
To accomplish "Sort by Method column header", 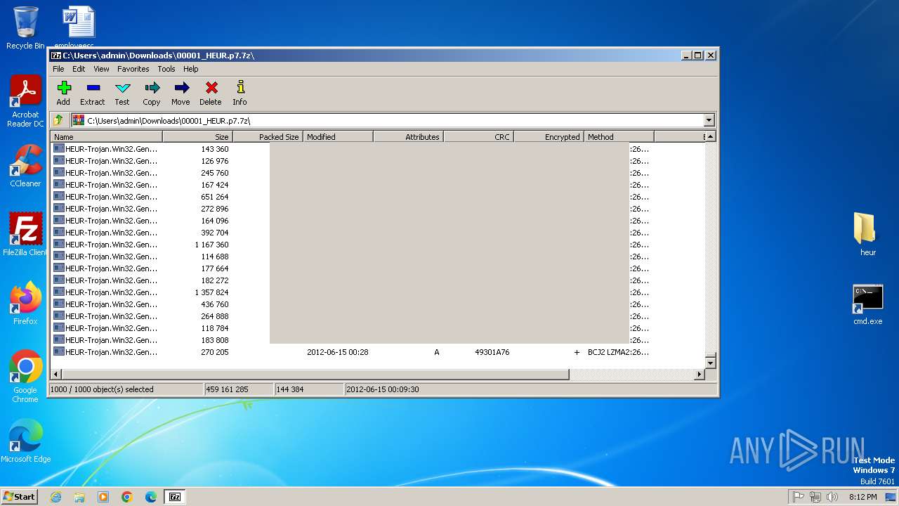I will [x=619, y=136].
